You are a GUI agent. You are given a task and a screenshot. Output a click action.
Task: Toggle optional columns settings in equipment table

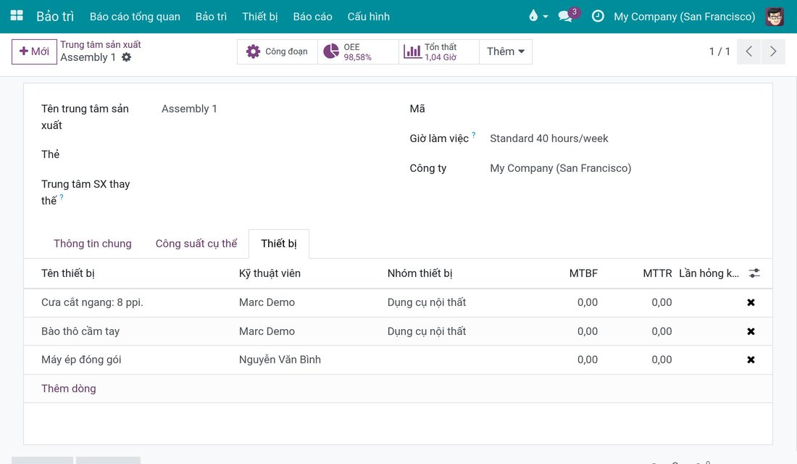click(754, 273)
